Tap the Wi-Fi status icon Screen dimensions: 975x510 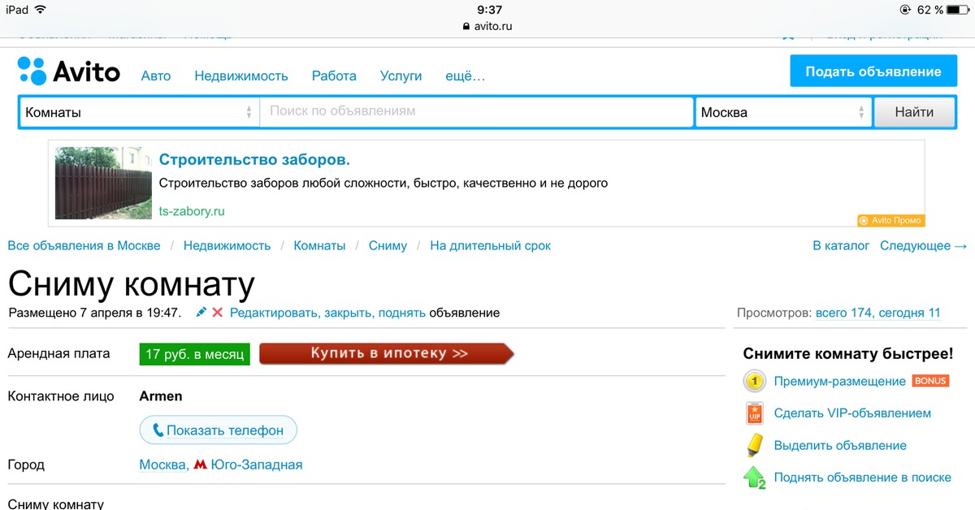41,10
